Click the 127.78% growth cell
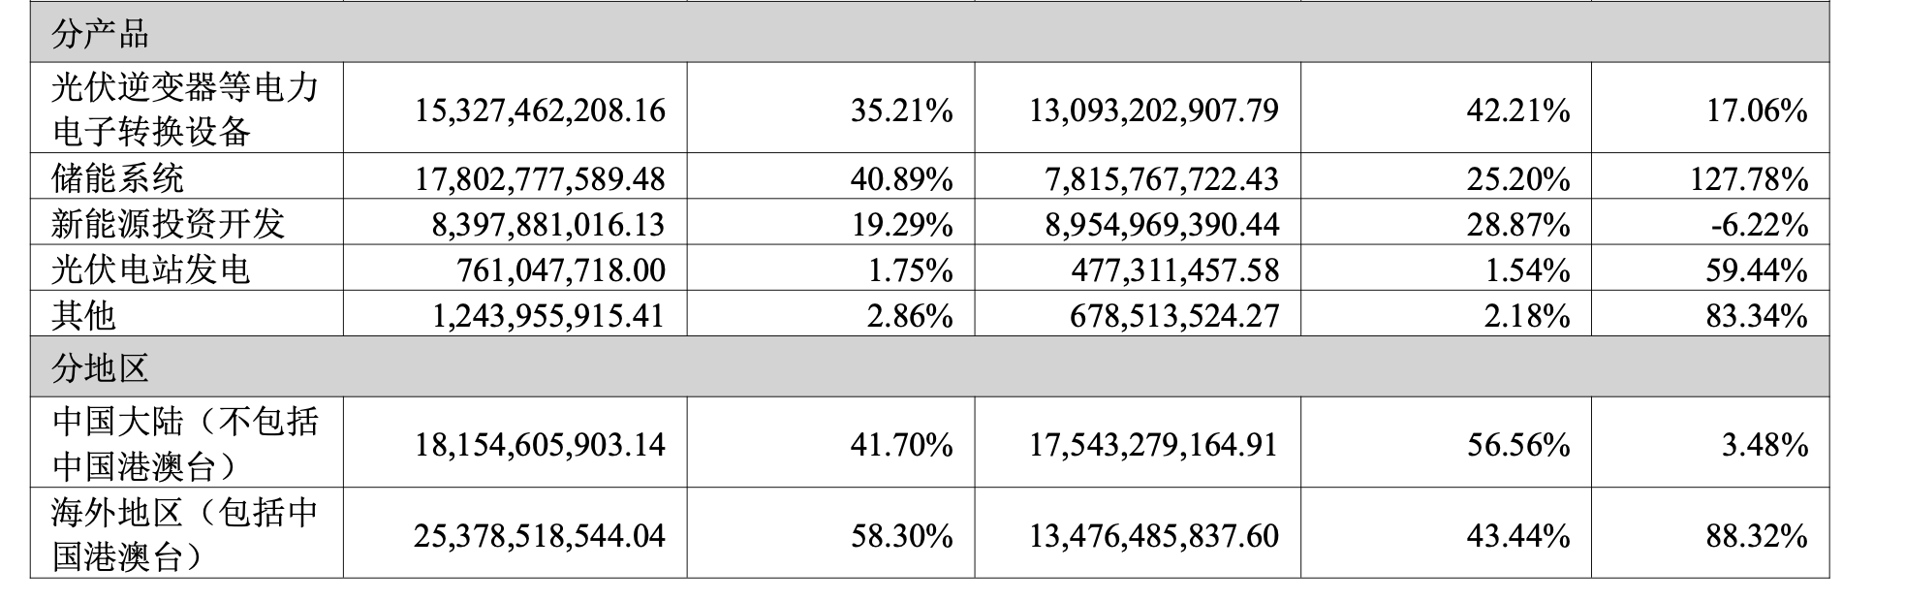The width and height of the screenshot is (1905, 601). [1756, 179]
